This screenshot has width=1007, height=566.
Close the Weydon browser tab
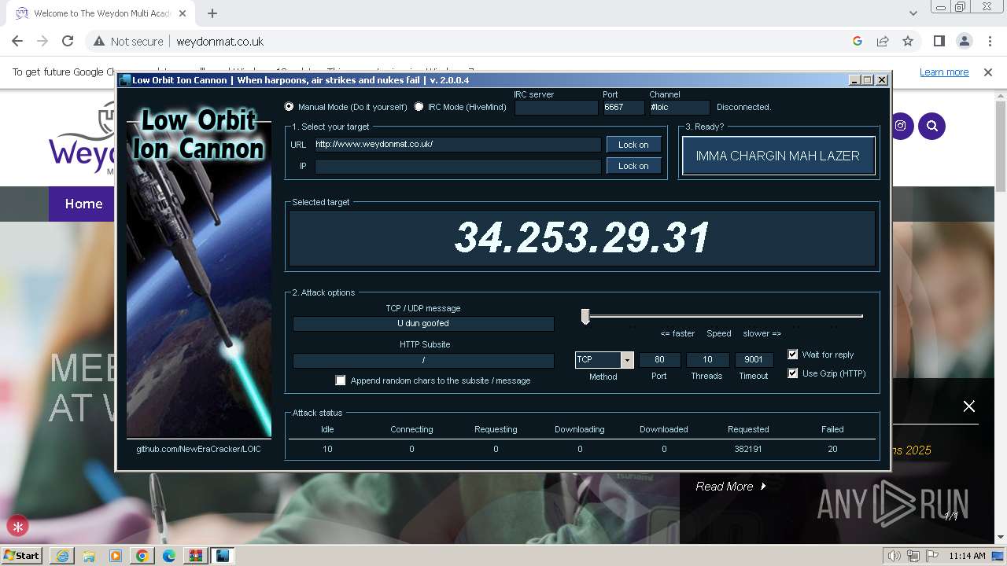[184, 13]
